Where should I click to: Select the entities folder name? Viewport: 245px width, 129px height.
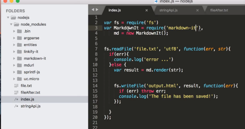[30, 45]
